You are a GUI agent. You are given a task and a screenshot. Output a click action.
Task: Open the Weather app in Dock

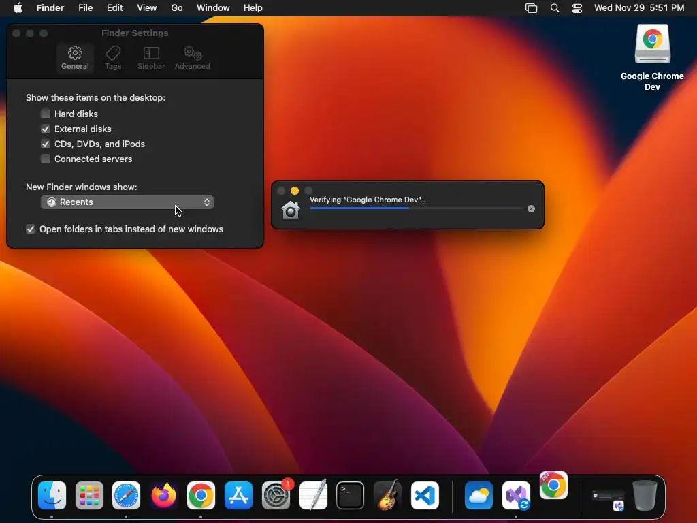coord(479,495)
